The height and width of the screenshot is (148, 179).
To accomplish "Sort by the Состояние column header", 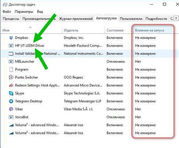I will 115,31.
